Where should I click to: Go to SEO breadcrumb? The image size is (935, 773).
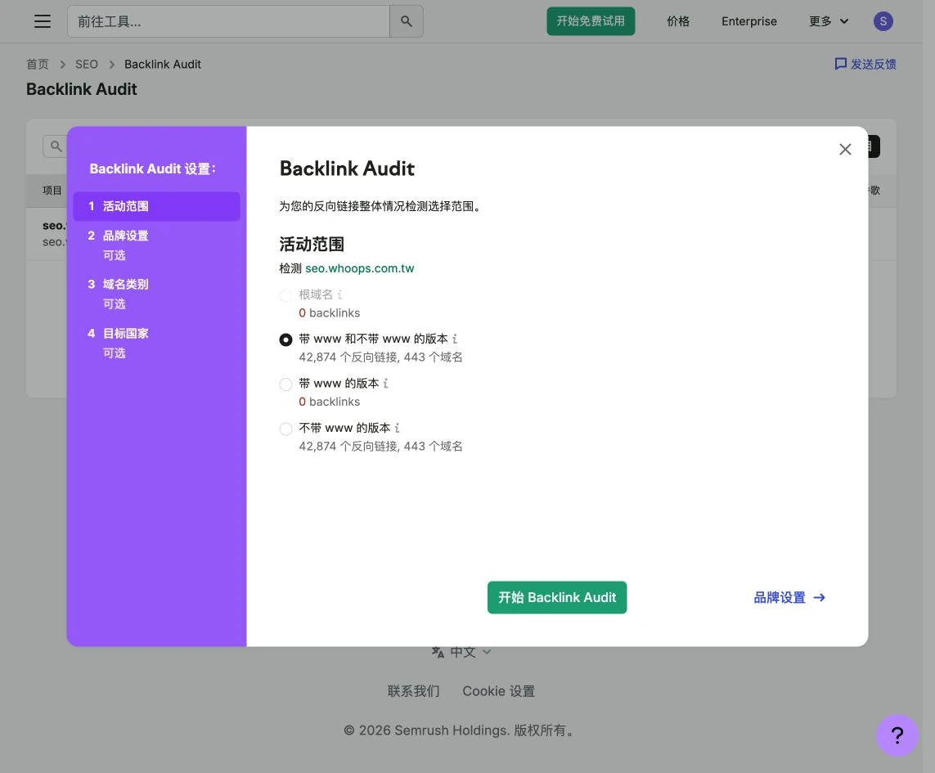point(87,65)
